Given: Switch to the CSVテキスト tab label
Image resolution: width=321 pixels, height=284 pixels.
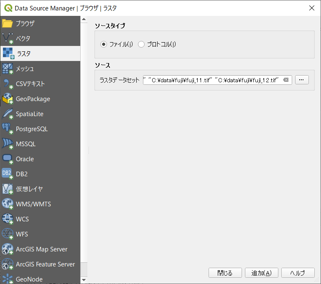Looking at the screenshot, I should point(30,84).
